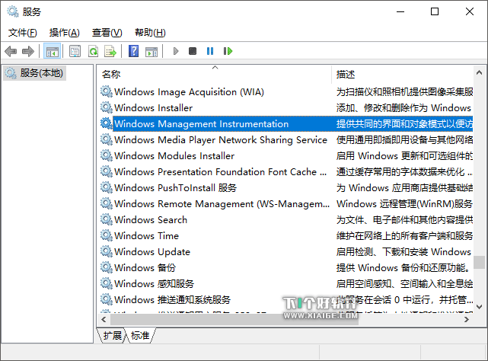488x361 pixels.
Task: Click the vertical scrollbar thumb
Action: 480,262
